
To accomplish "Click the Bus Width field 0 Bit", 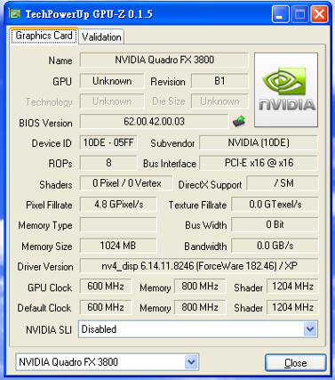I will [x=275, y=224].
